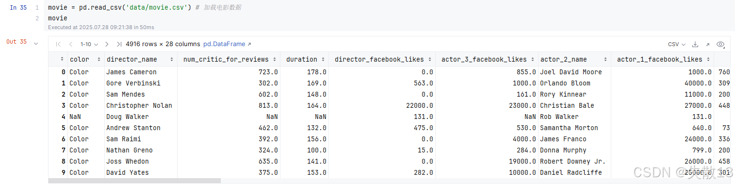Go to next page of rows
This screenshot has height=185, width=735.
pos(107,44)
